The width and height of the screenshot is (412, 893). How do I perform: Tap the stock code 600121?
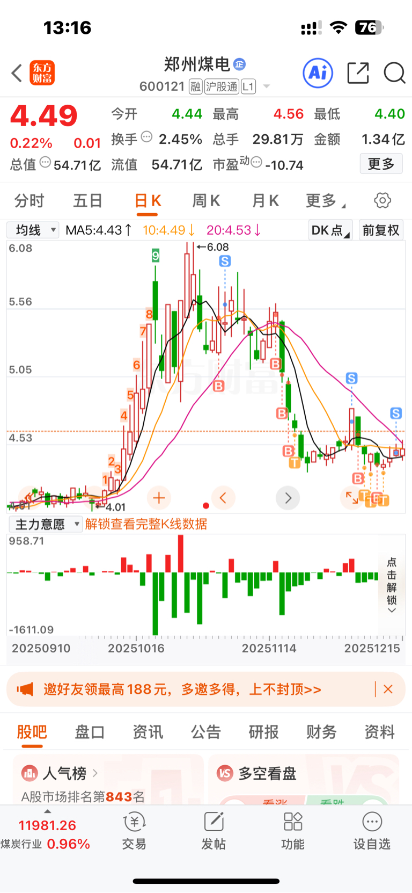point(162,86)
